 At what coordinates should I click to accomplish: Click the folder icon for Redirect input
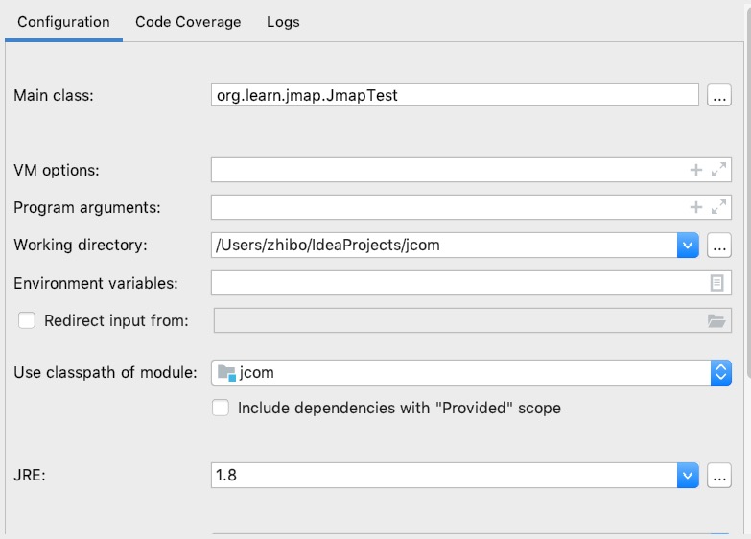coord(716,320)
